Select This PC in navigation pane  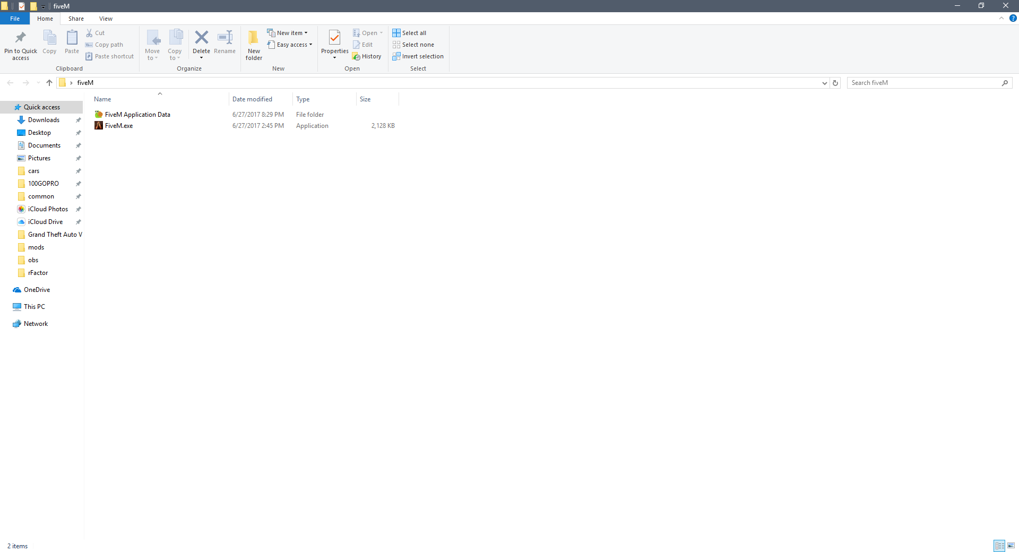click(x=34, y=307)
